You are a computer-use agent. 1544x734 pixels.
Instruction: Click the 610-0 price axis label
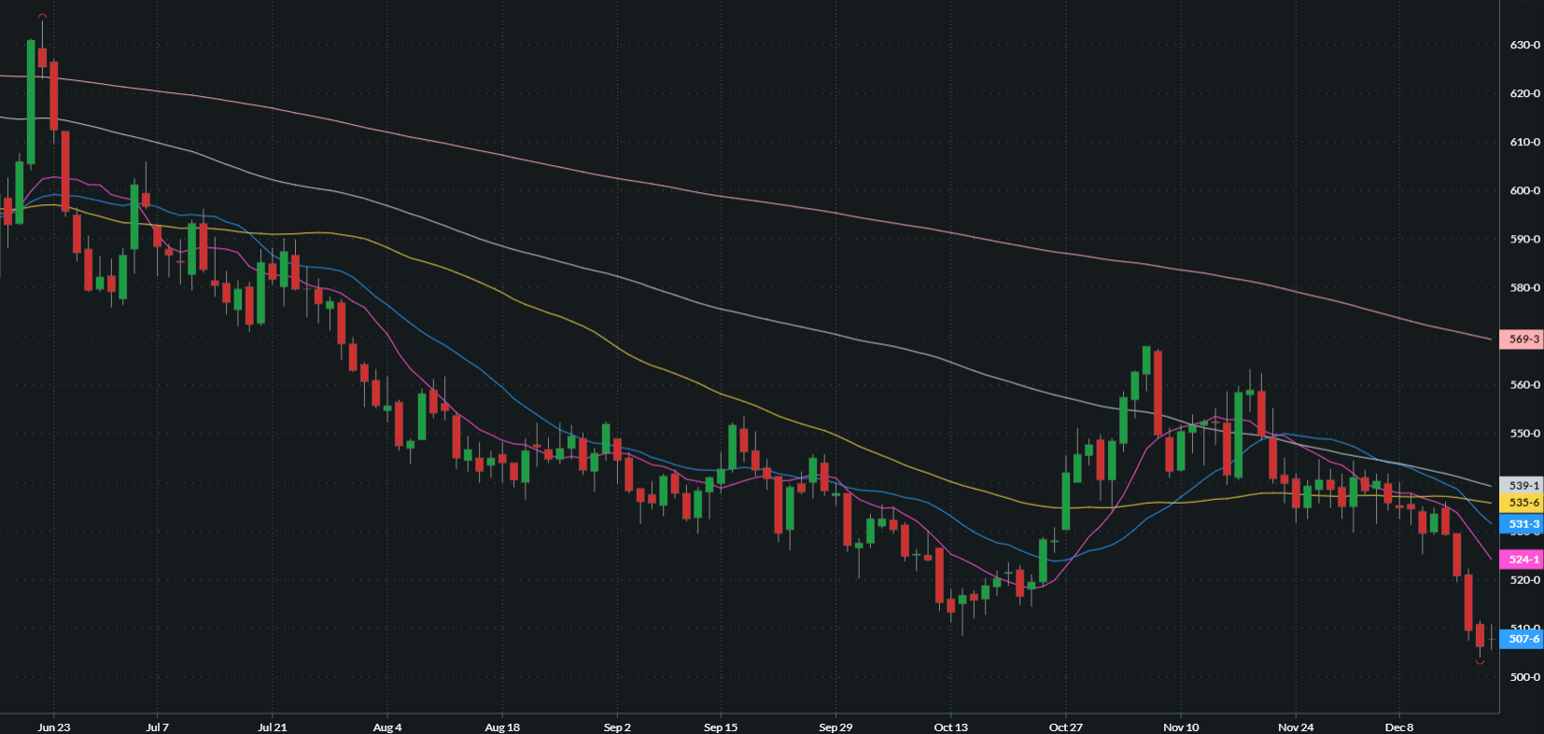coord(1525,142)
